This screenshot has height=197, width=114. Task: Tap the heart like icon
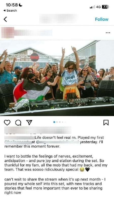pyautogui.click(x=7, y=122)
